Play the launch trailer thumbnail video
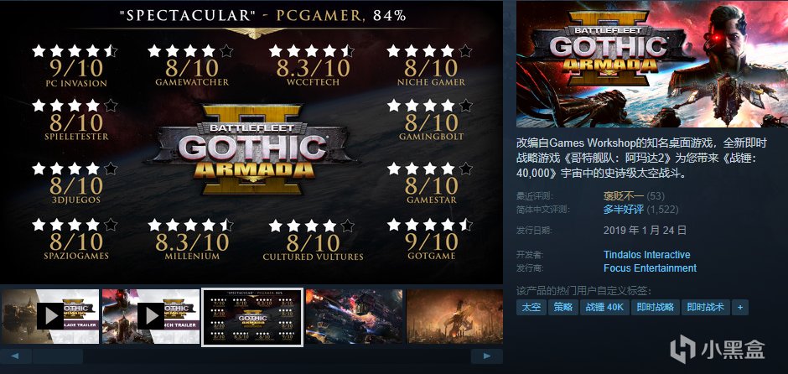The image size is (788, 374). [x=151, y=317]
